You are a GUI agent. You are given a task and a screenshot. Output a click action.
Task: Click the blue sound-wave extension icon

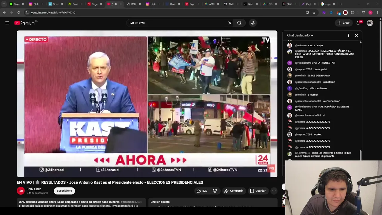pos(331,13)
